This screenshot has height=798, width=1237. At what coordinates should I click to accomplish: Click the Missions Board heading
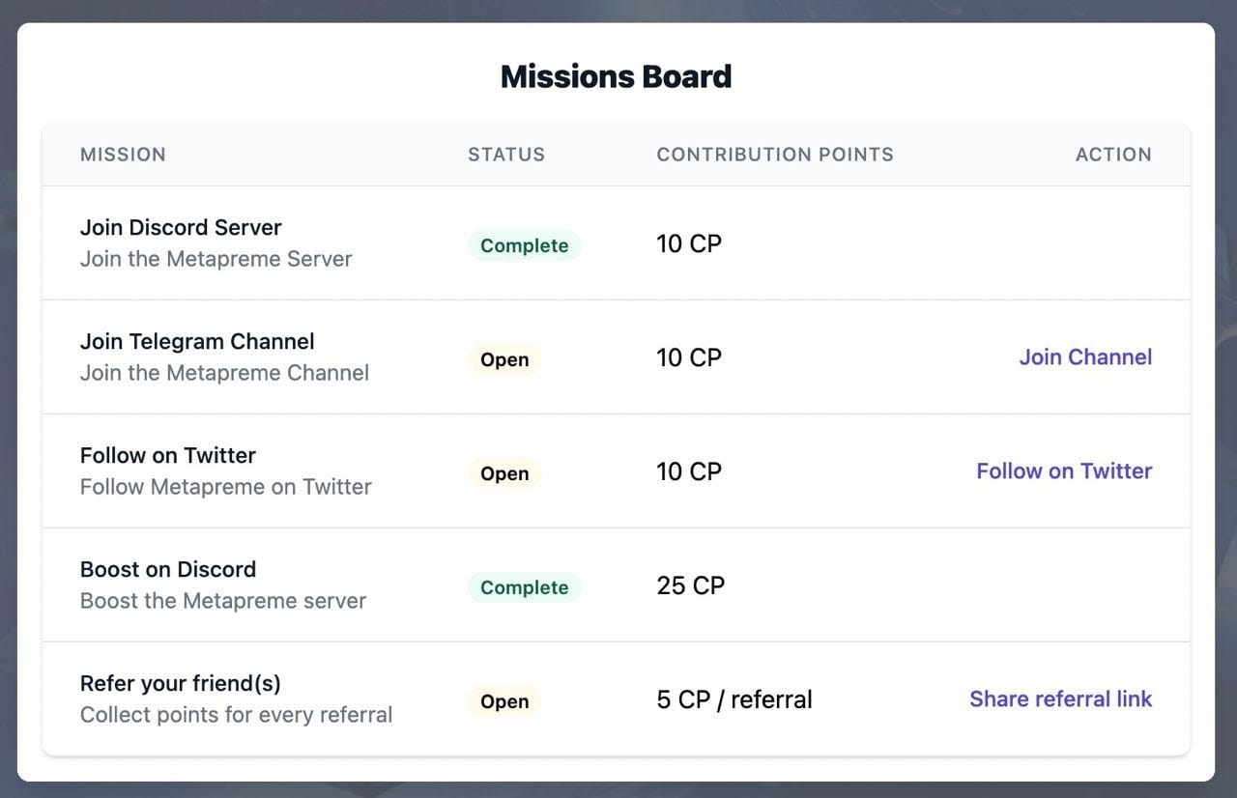(x=616, y=76)
